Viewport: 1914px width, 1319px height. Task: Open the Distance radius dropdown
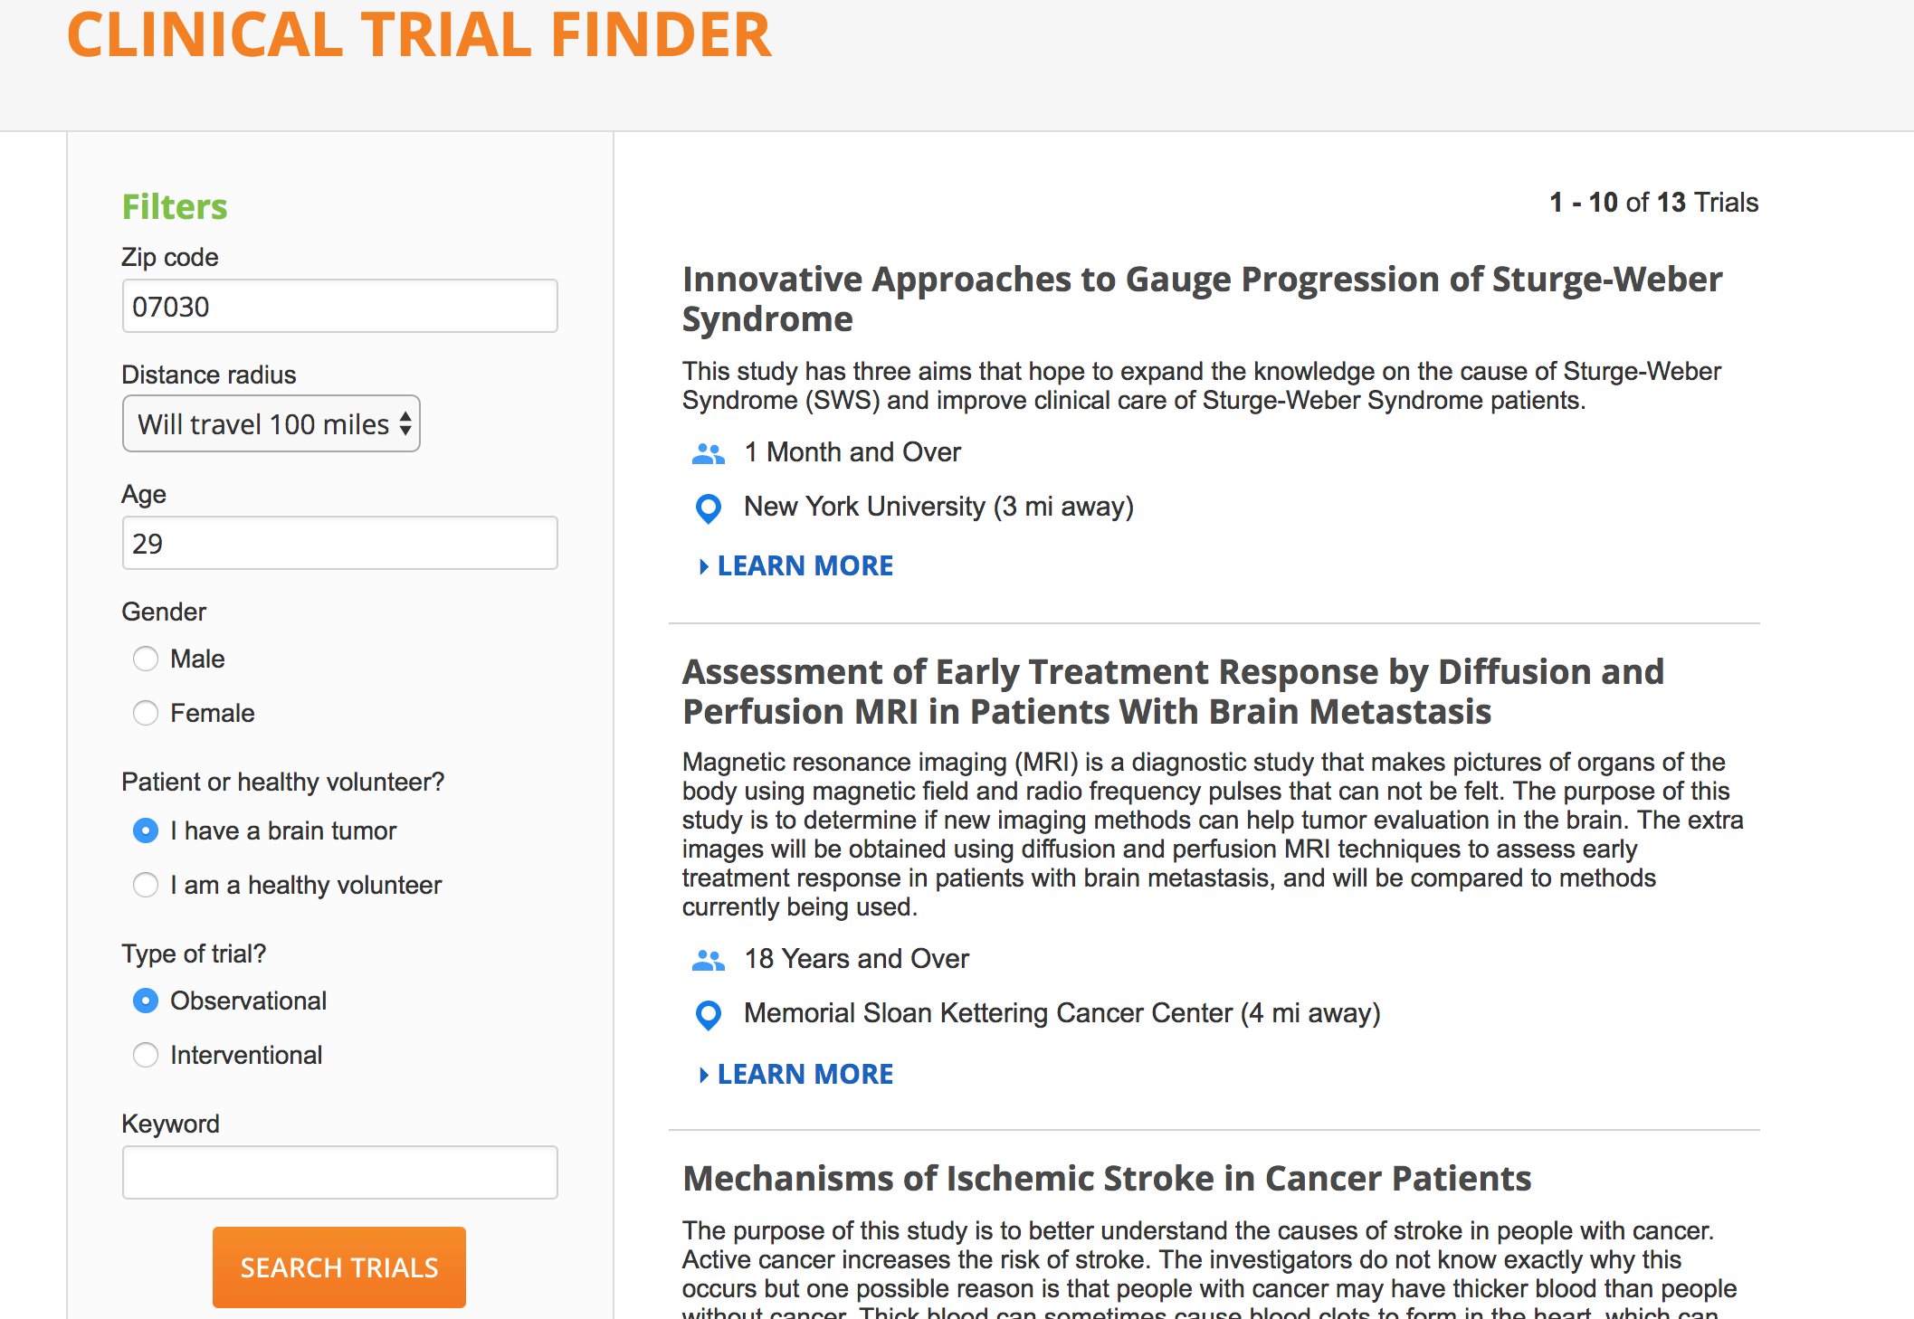coord(271,423)
